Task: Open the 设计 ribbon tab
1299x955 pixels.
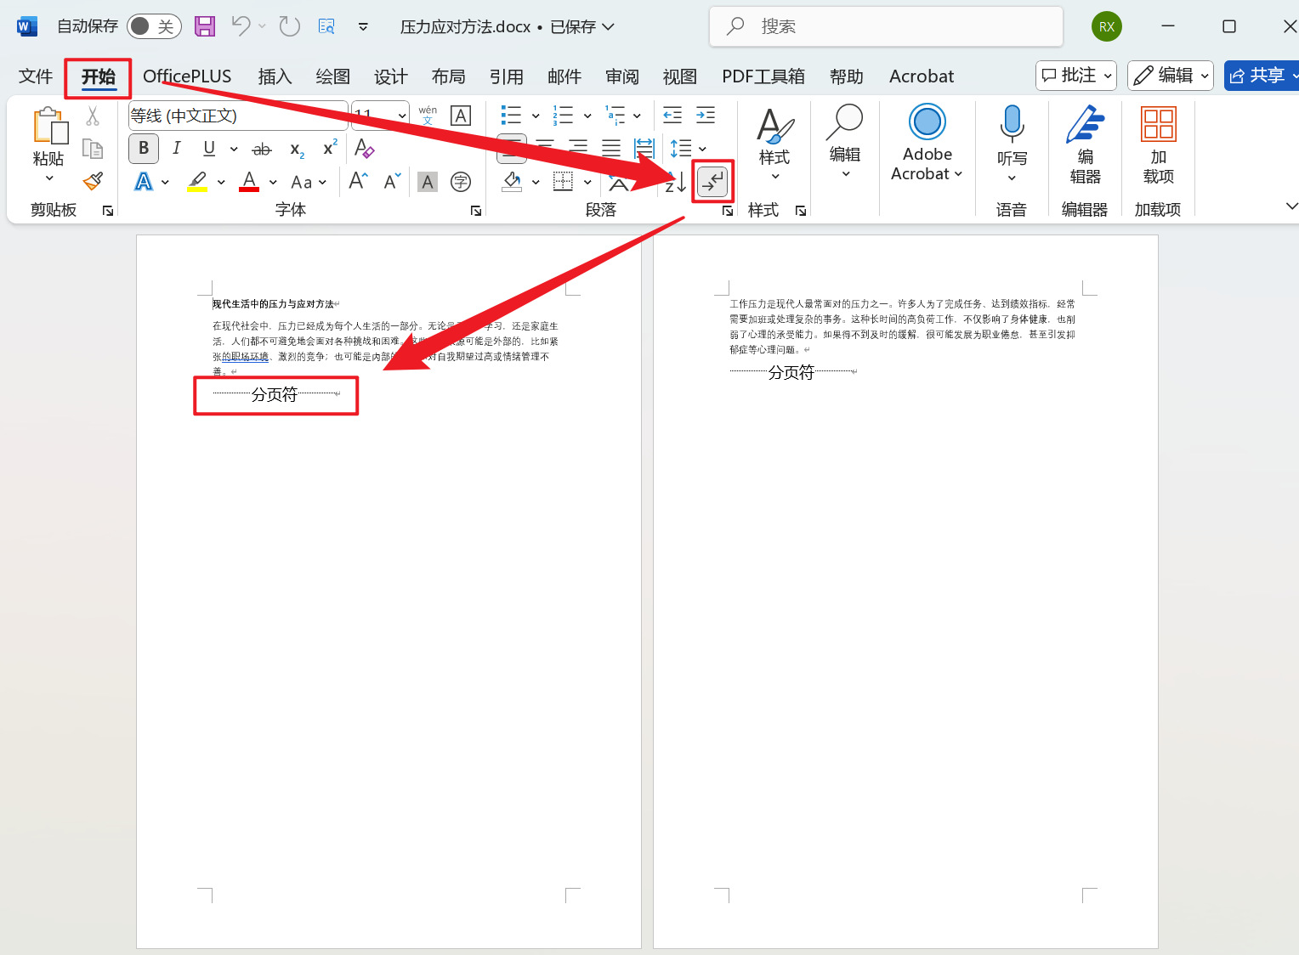Action: tap(390, 76)
